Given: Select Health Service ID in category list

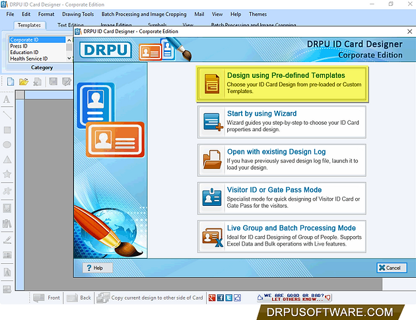Looking at the screenshot, I should 37,59.
